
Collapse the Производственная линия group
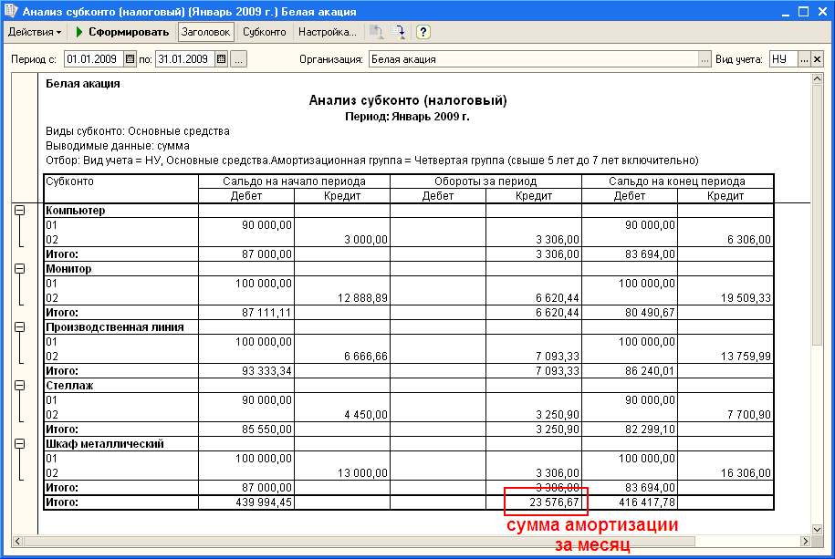20,326
